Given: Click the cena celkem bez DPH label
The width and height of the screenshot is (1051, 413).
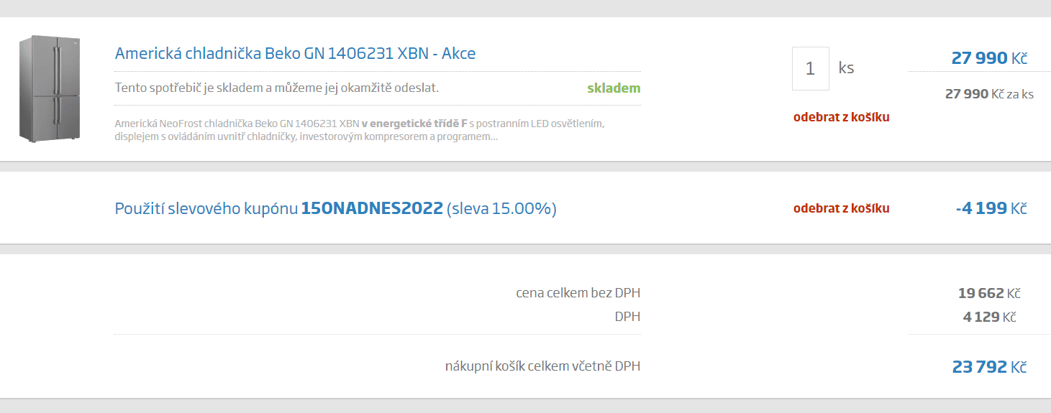Looking at the screenshot, I should (x=578, y=293).
